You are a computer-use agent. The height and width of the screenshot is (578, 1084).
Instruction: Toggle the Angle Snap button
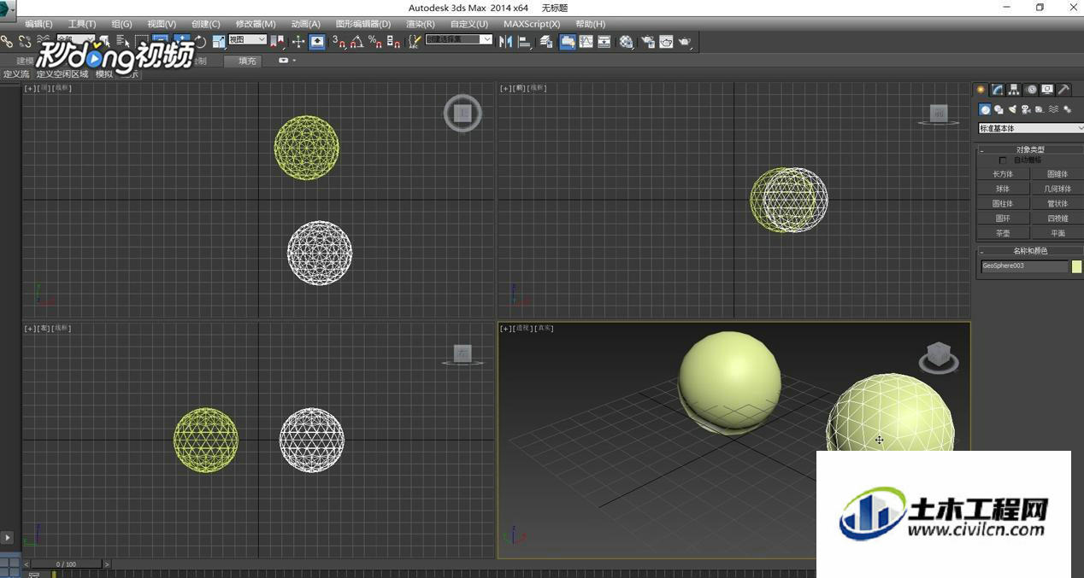356,41
